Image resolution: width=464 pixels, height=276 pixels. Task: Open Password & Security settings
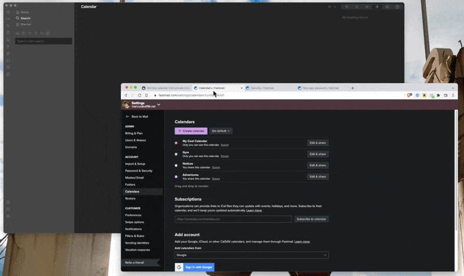[139, 170]
